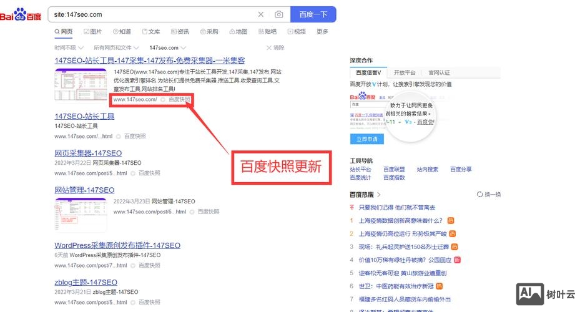Open hot topic 上海疫情数据创新高意味着什么
This screenshot has width=580, height=312.
point(401,221)
